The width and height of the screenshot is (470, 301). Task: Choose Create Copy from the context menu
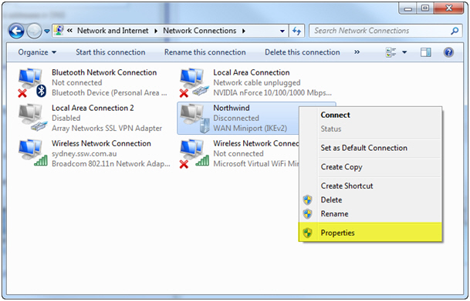point(370,167)
